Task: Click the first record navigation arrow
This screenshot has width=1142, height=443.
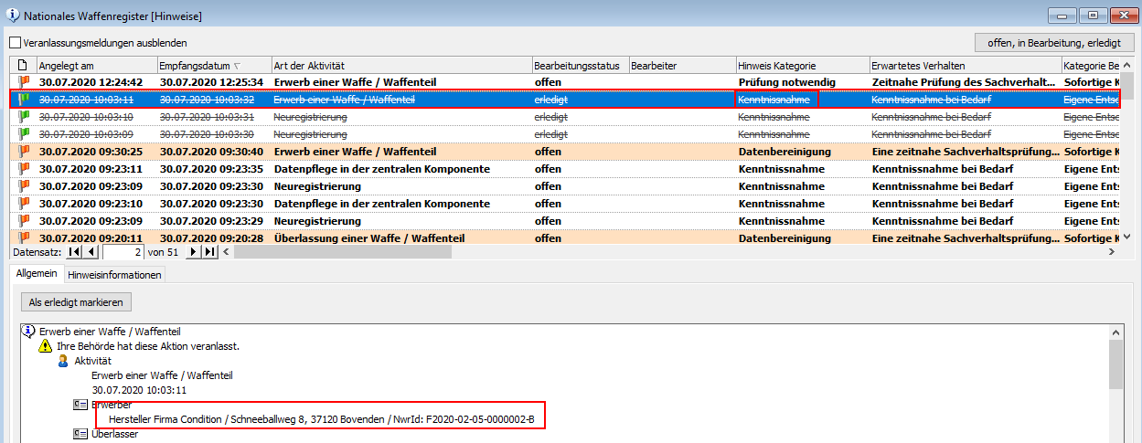Action: point(75,252)
